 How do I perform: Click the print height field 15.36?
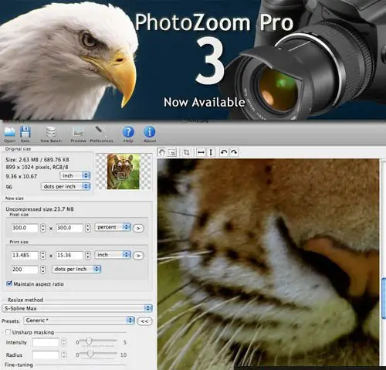[x=69, y=256]
